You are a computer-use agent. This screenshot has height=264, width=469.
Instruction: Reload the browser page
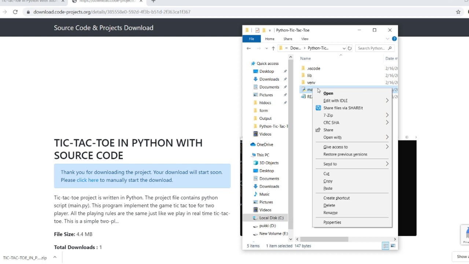[x=15, y=12]
